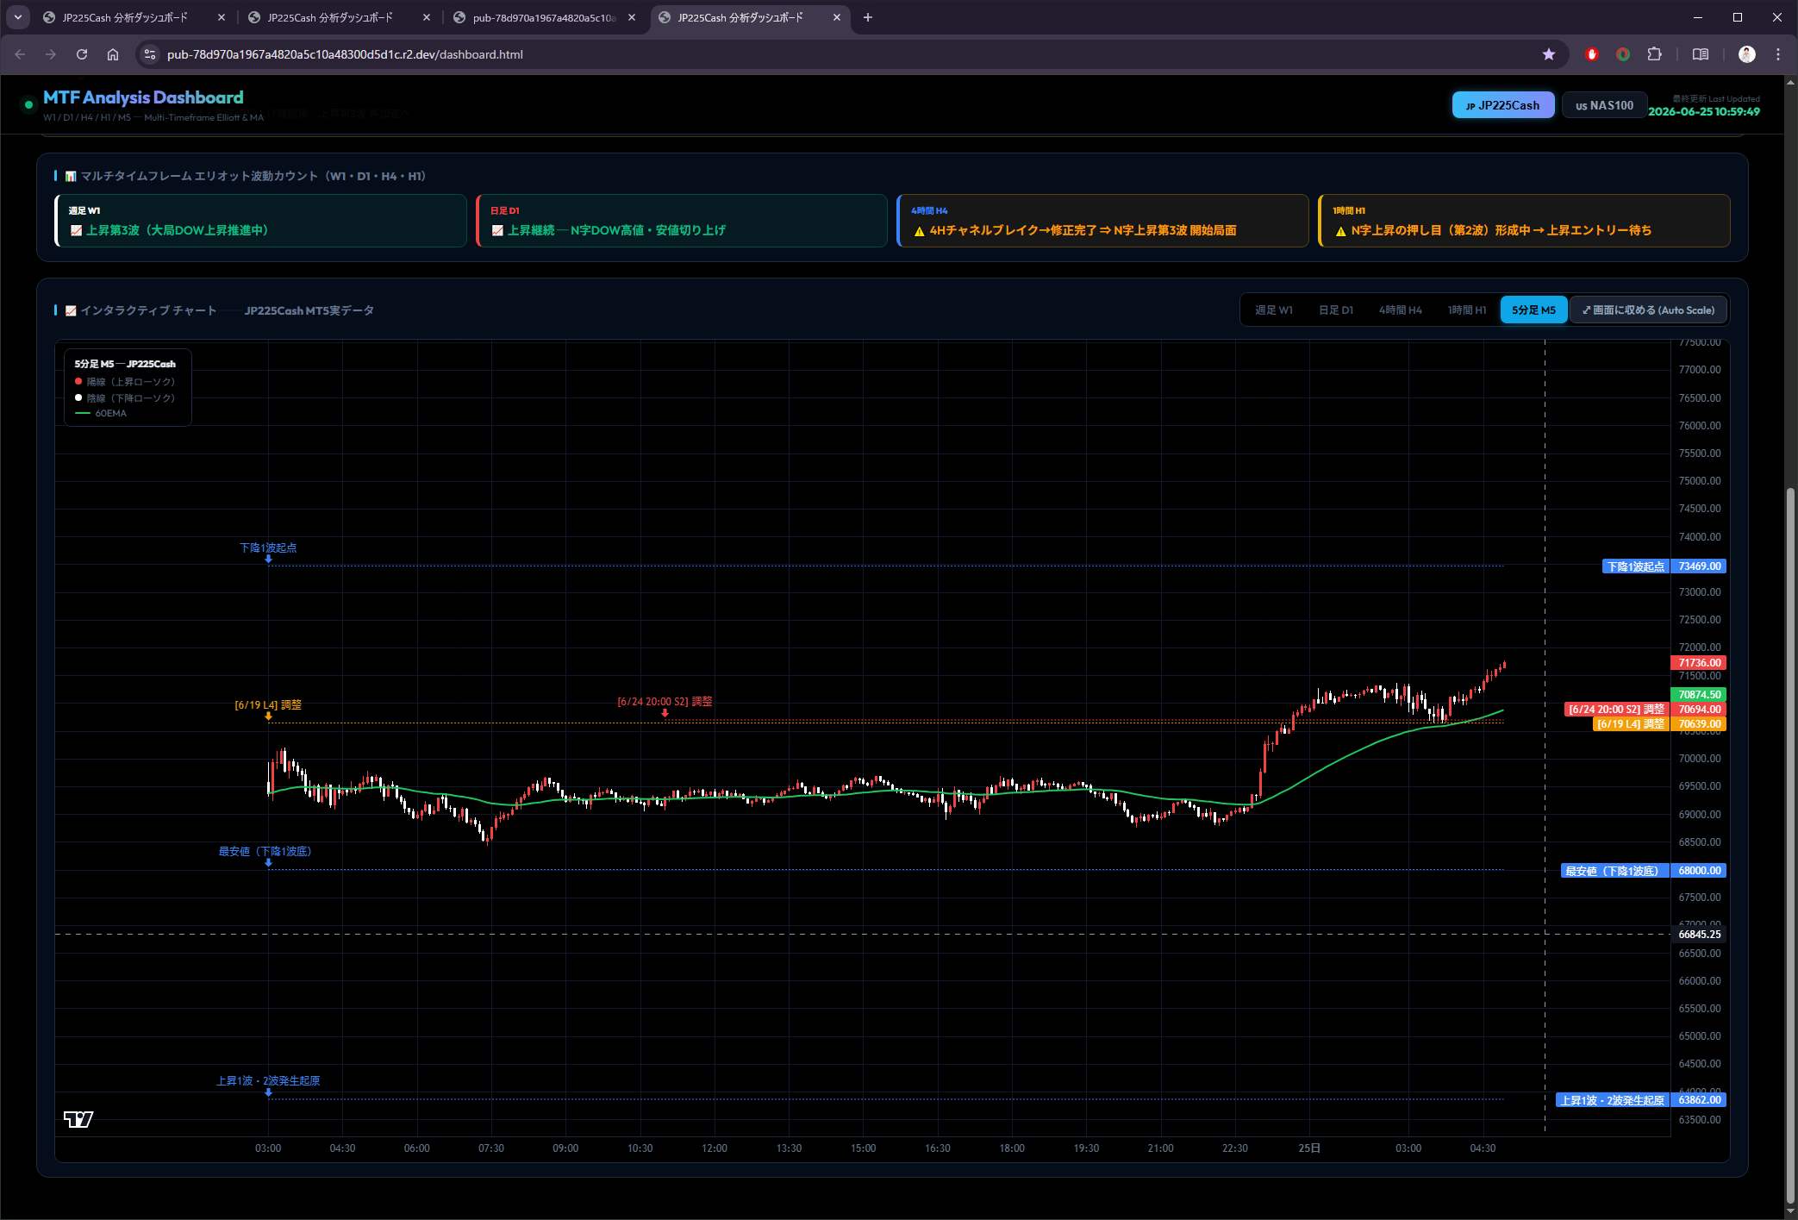Screen dimensions: 1798x1220
Task: Click the TradingView logo on the chart
Action: click(x=78, y=1119)
